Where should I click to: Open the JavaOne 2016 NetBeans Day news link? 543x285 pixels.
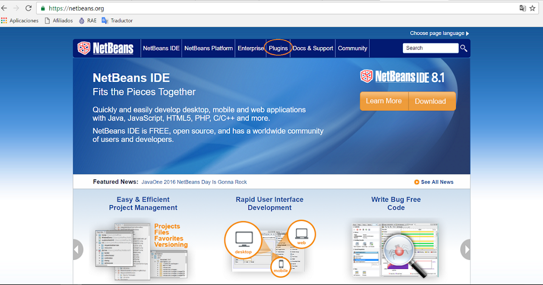click(194, 182)
